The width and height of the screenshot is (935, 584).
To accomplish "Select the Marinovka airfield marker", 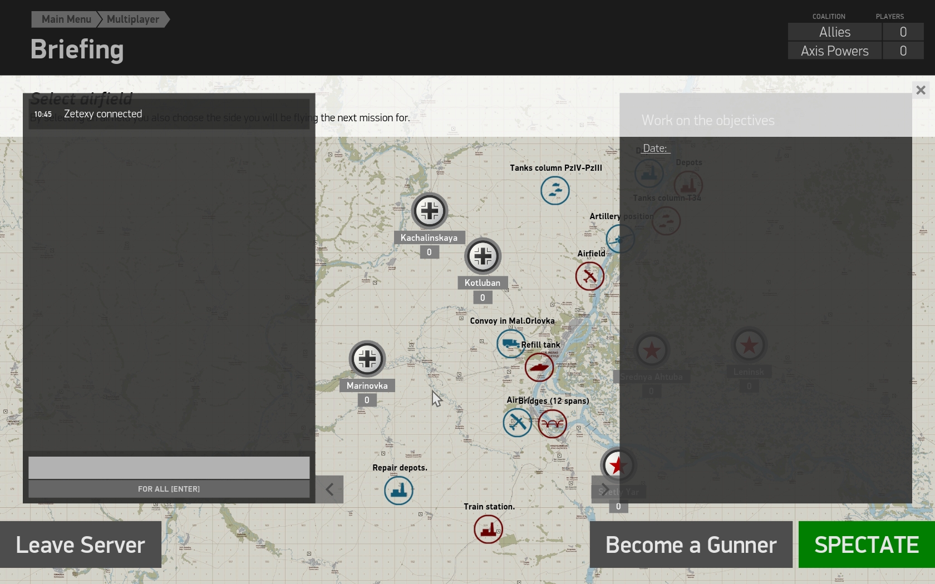I will pyautogui.click(x=367, y=359).
